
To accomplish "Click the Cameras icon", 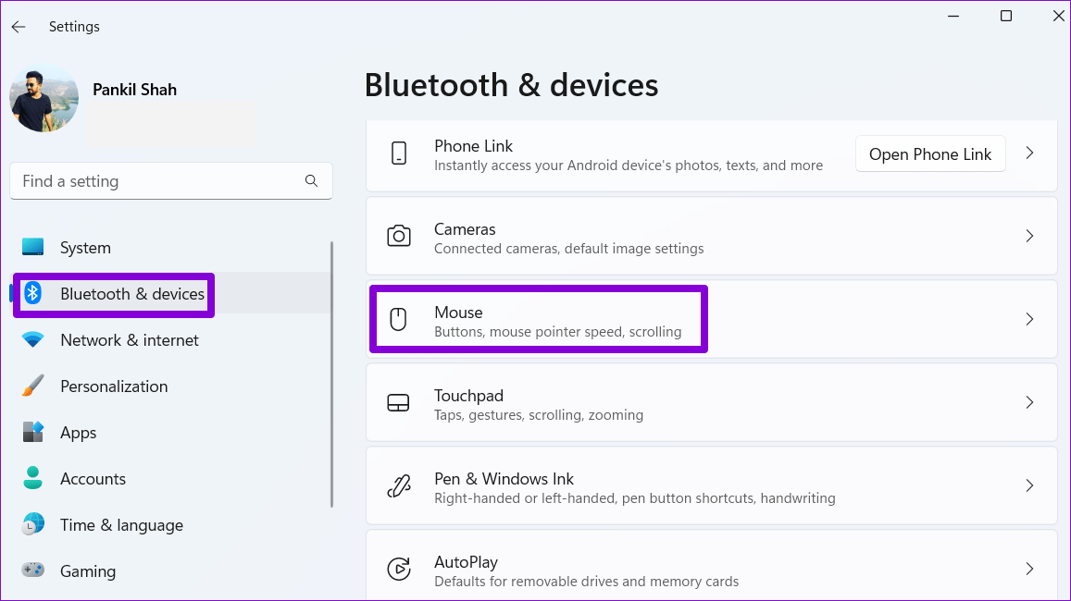I will coord(399,236).
